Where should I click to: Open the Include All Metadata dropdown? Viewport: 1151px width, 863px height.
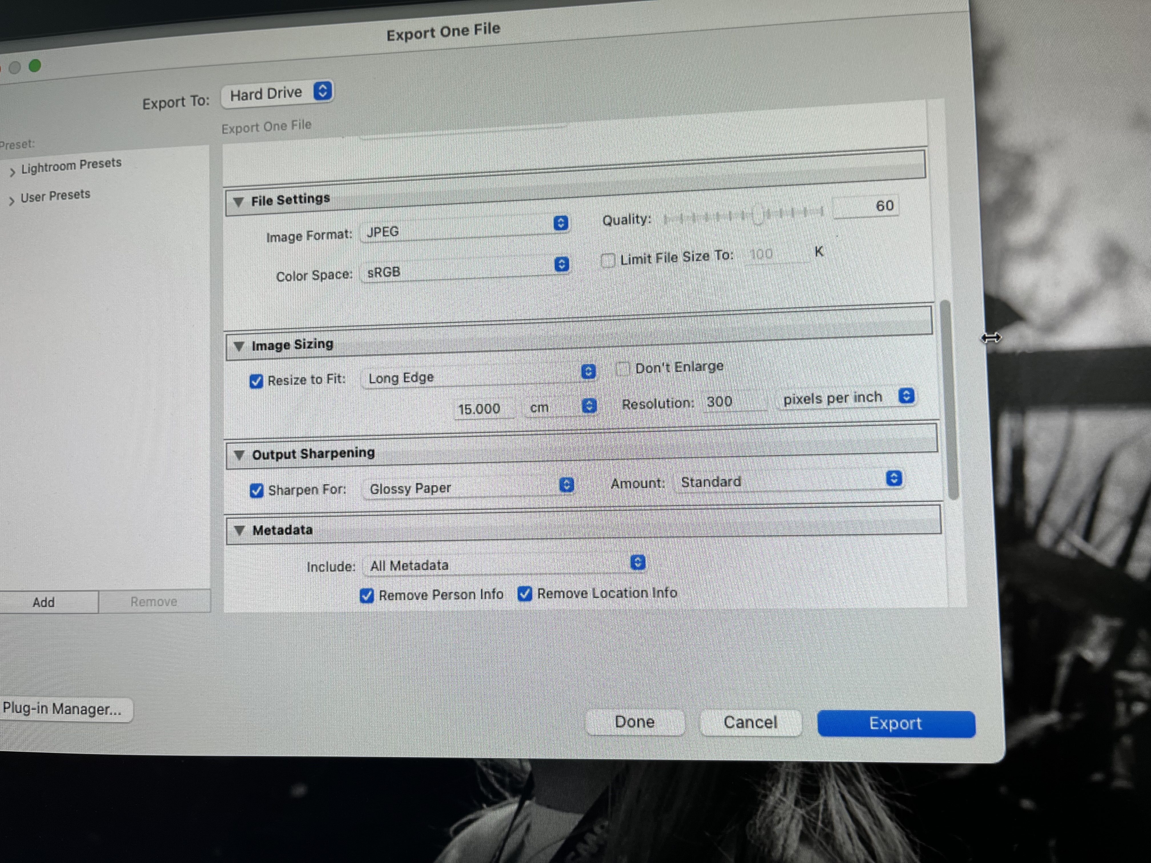(x=505, y=564)
